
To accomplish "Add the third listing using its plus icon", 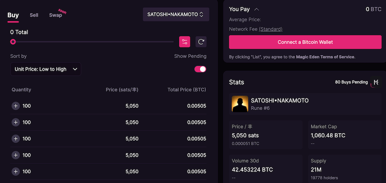I will [x=15, y=139].
